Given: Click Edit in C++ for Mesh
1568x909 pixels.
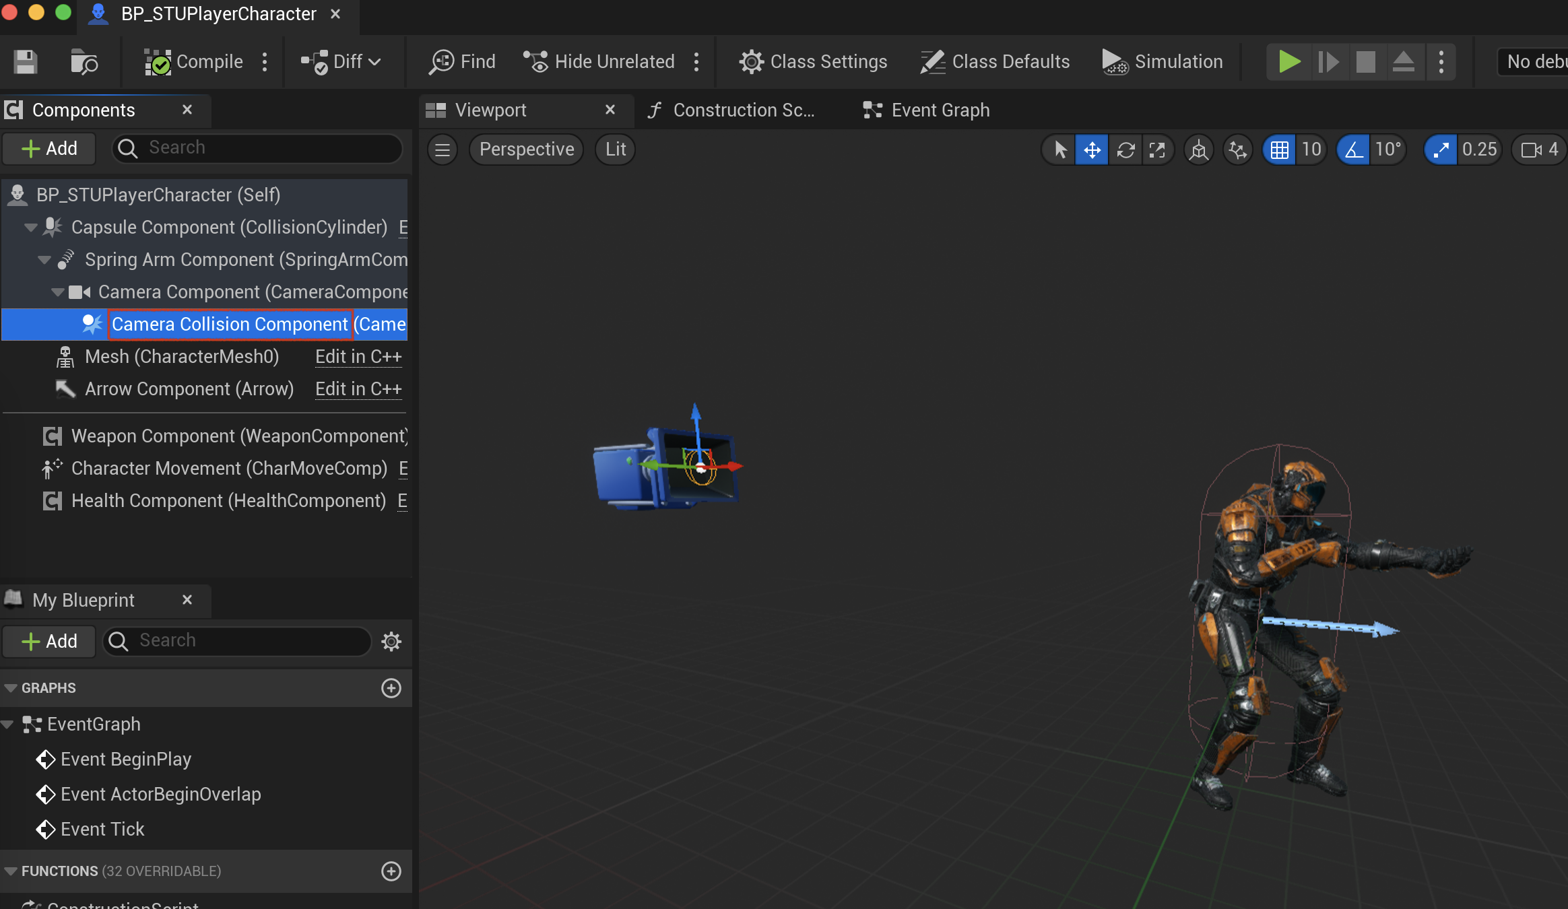Looking at the screenshot, I should (358, 357).
